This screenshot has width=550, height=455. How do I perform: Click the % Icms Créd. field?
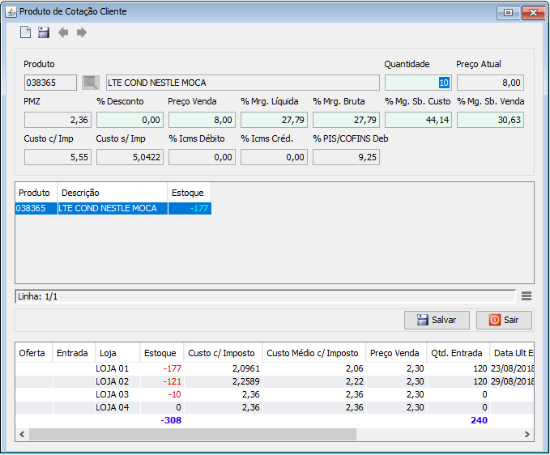click(274, 157)
